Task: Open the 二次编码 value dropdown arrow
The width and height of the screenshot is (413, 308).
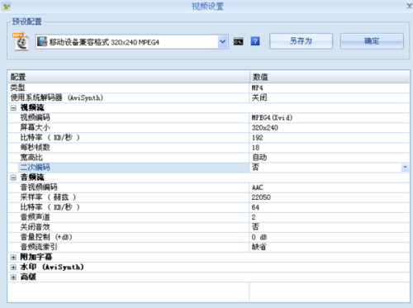Action: (405, 167)
